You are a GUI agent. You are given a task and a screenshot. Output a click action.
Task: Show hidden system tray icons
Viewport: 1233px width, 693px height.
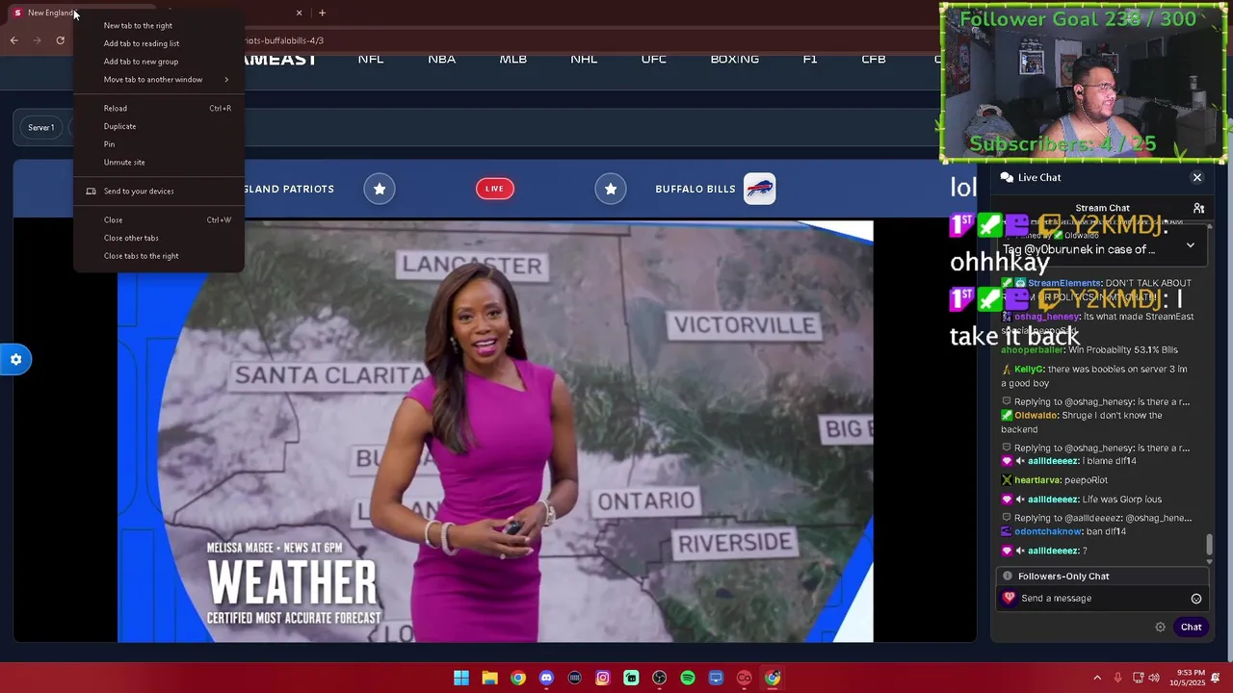(1097, 678)
